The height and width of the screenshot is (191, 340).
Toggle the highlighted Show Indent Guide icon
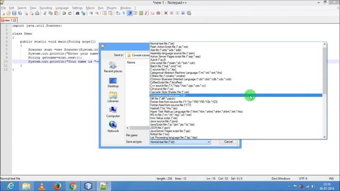130,13
